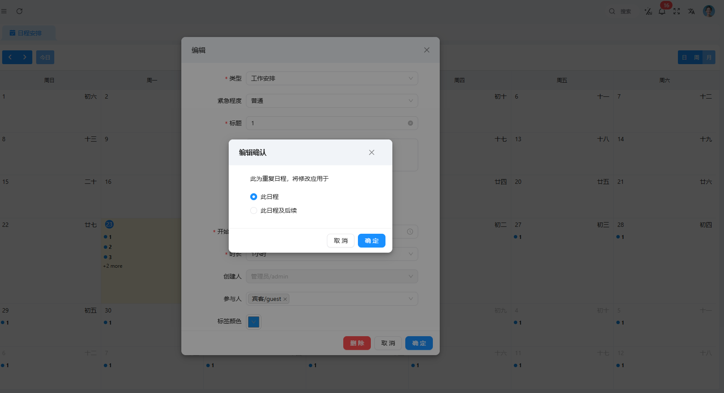Image resolution: width=724 pixels, height=393 pixels.
Task: Click date 20 in the calendar
Action: pos(518,182)
